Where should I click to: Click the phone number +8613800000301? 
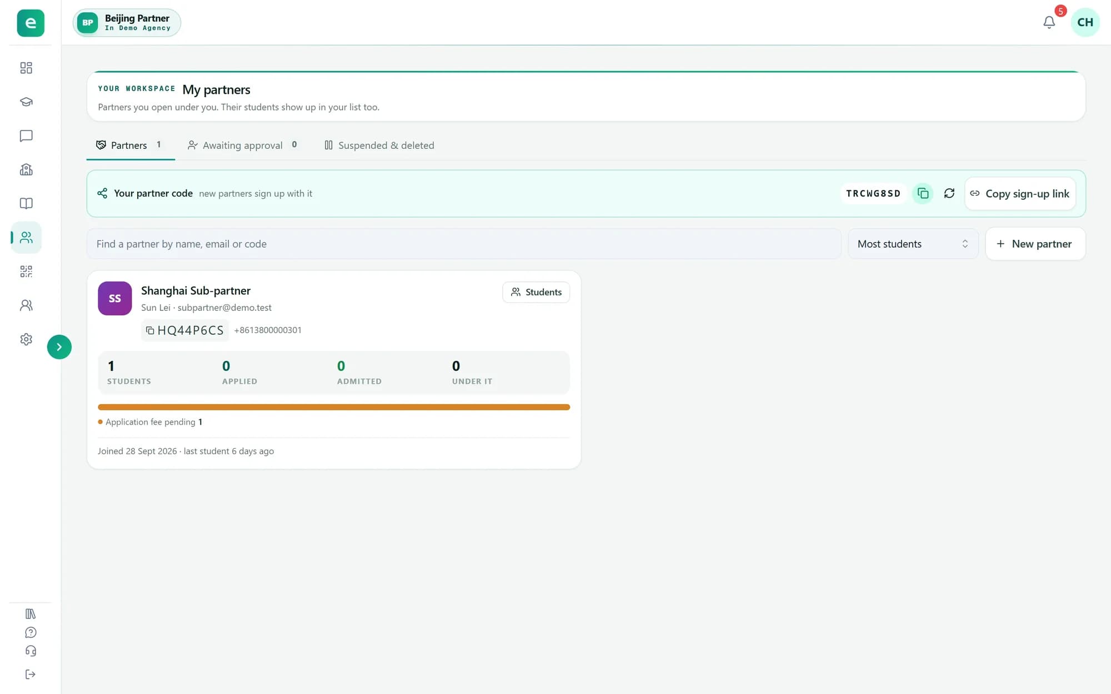pos(268,330)
